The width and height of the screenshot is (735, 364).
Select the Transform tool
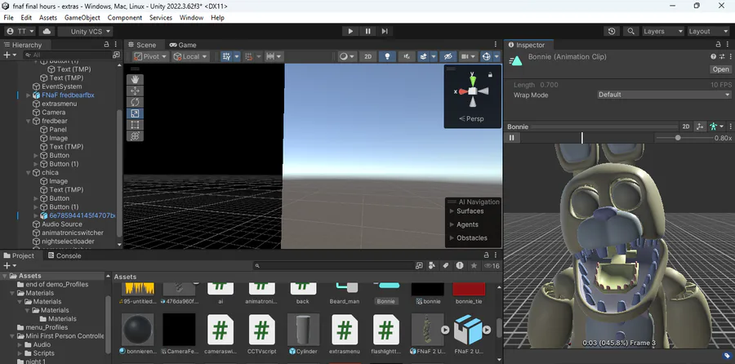(x=135, y=135)
